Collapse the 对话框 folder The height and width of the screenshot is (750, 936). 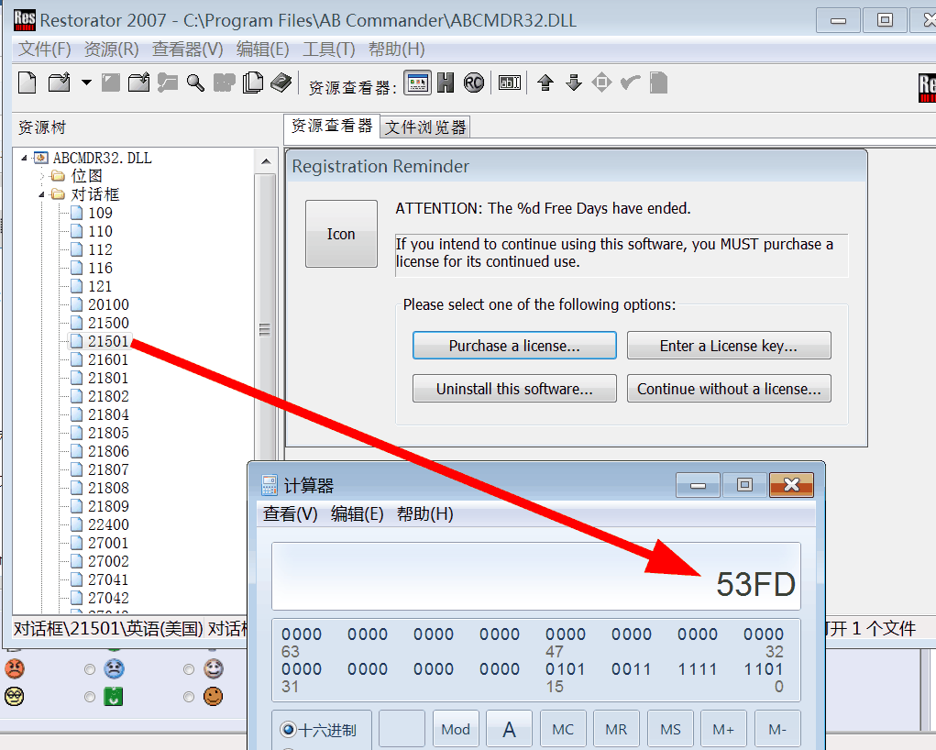(x=42, y=194)
